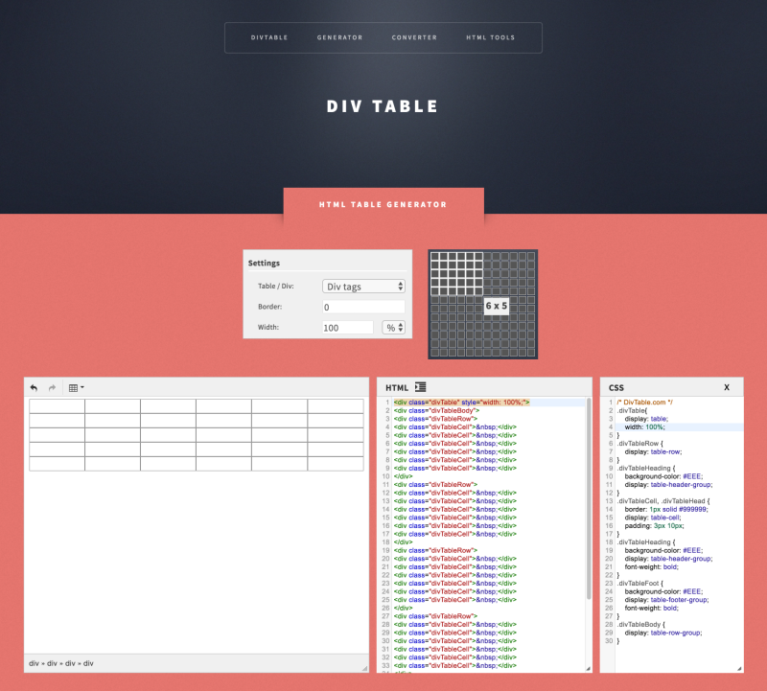767x691 pixels.
Task: Go to DIVTABLE in the top navigation
Action: point(269,37)
